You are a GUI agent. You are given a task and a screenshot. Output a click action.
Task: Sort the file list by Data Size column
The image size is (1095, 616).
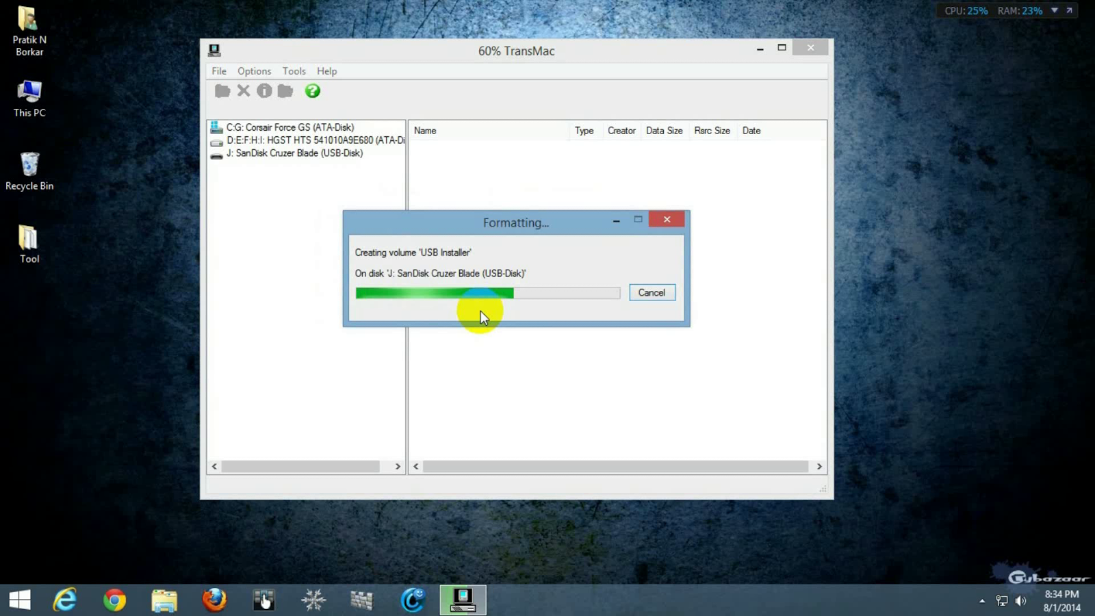pos(665,131)
